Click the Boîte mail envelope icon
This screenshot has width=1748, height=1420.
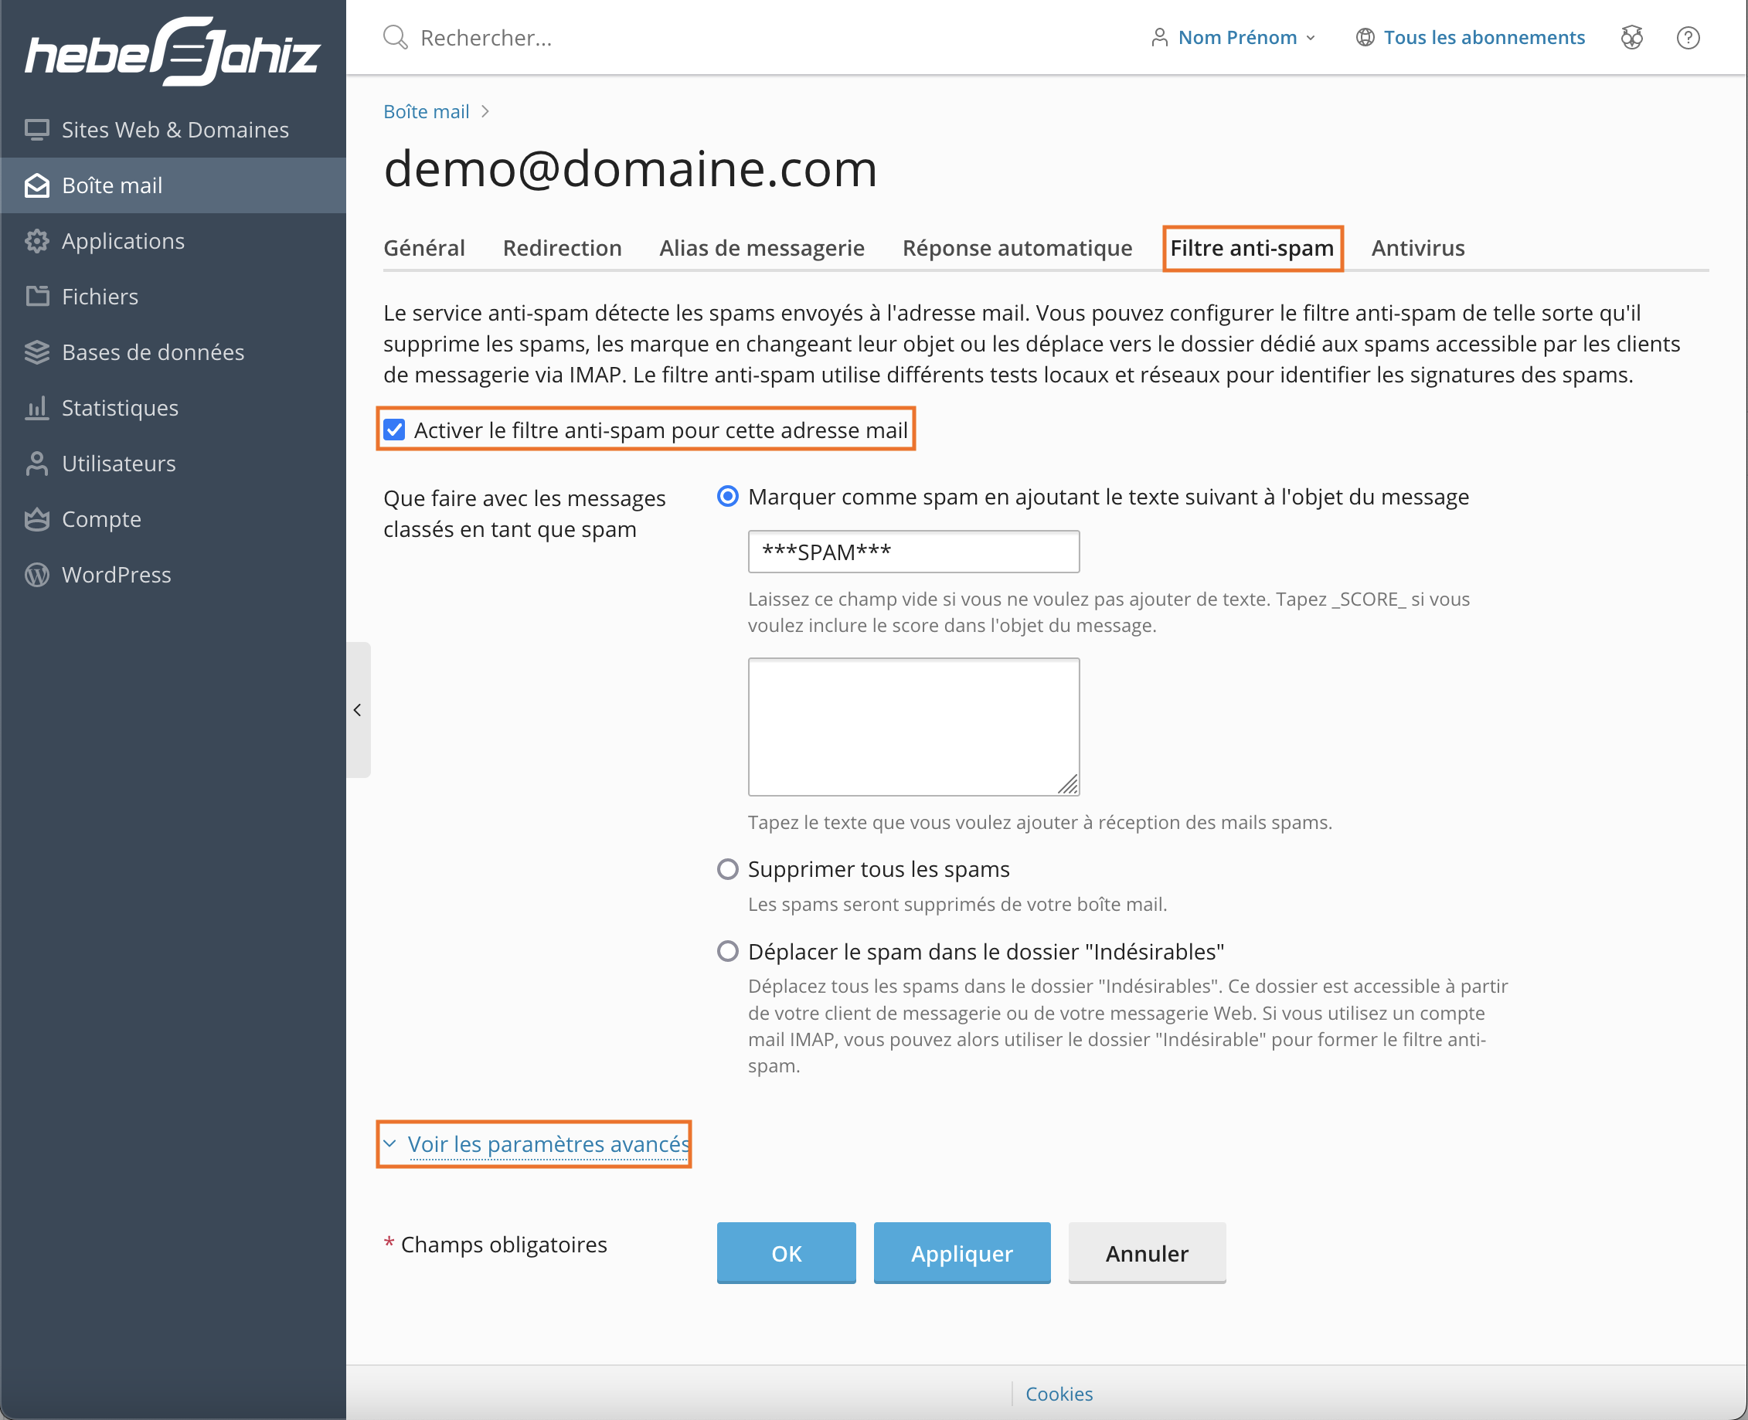37,185
